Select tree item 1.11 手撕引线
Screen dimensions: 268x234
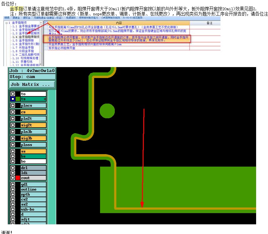point(22,61)
